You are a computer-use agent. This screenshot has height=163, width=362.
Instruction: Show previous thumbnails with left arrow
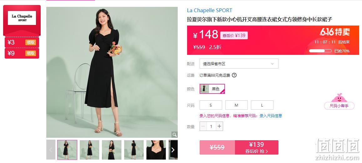tap(51, 150)
